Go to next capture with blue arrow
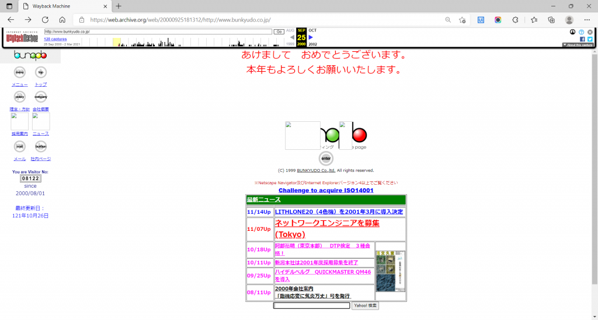 [311, 37]
